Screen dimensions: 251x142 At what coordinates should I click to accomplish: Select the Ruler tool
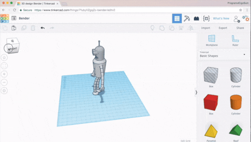click(x=235, y=41)
